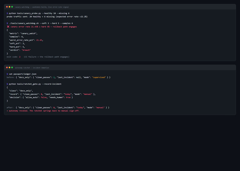
Task: Click the 'after:' label
Action: (10, 107)
